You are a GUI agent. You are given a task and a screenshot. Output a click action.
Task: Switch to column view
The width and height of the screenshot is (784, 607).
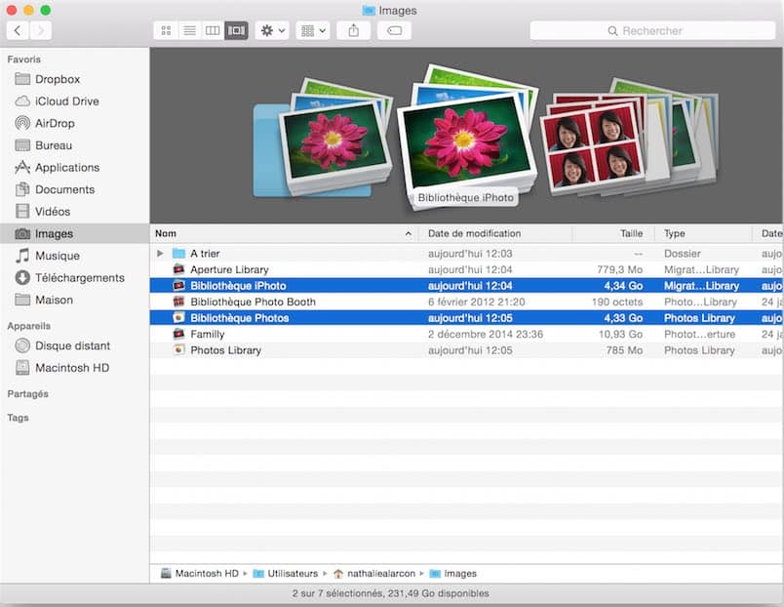point(213,30)
